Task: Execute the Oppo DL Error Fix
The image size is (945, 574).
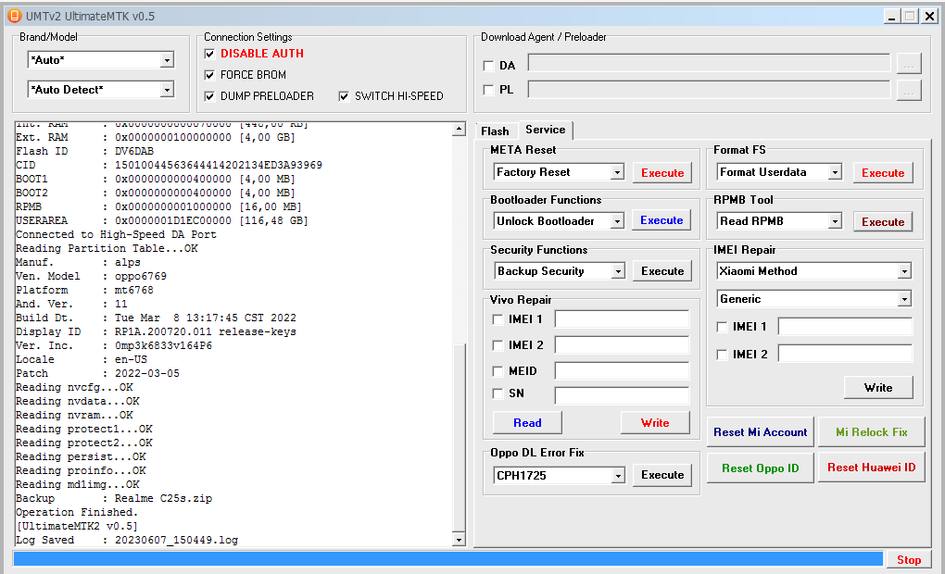Action: coord(662,475)
